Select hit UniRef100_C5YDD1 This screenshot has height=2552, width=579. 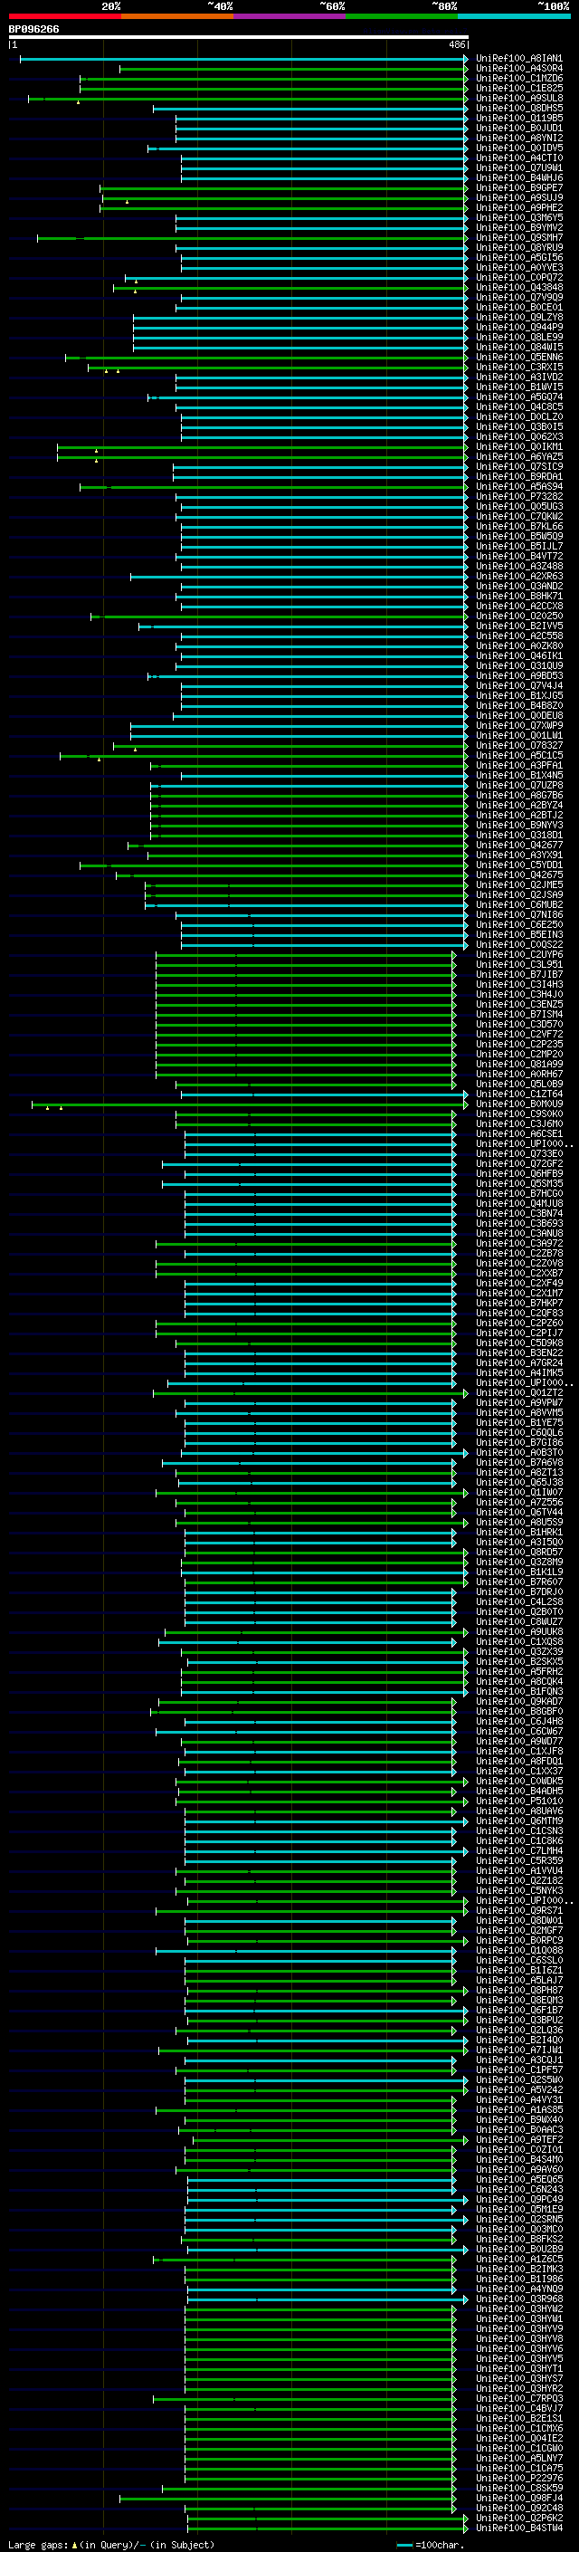[x=518, y=865]
